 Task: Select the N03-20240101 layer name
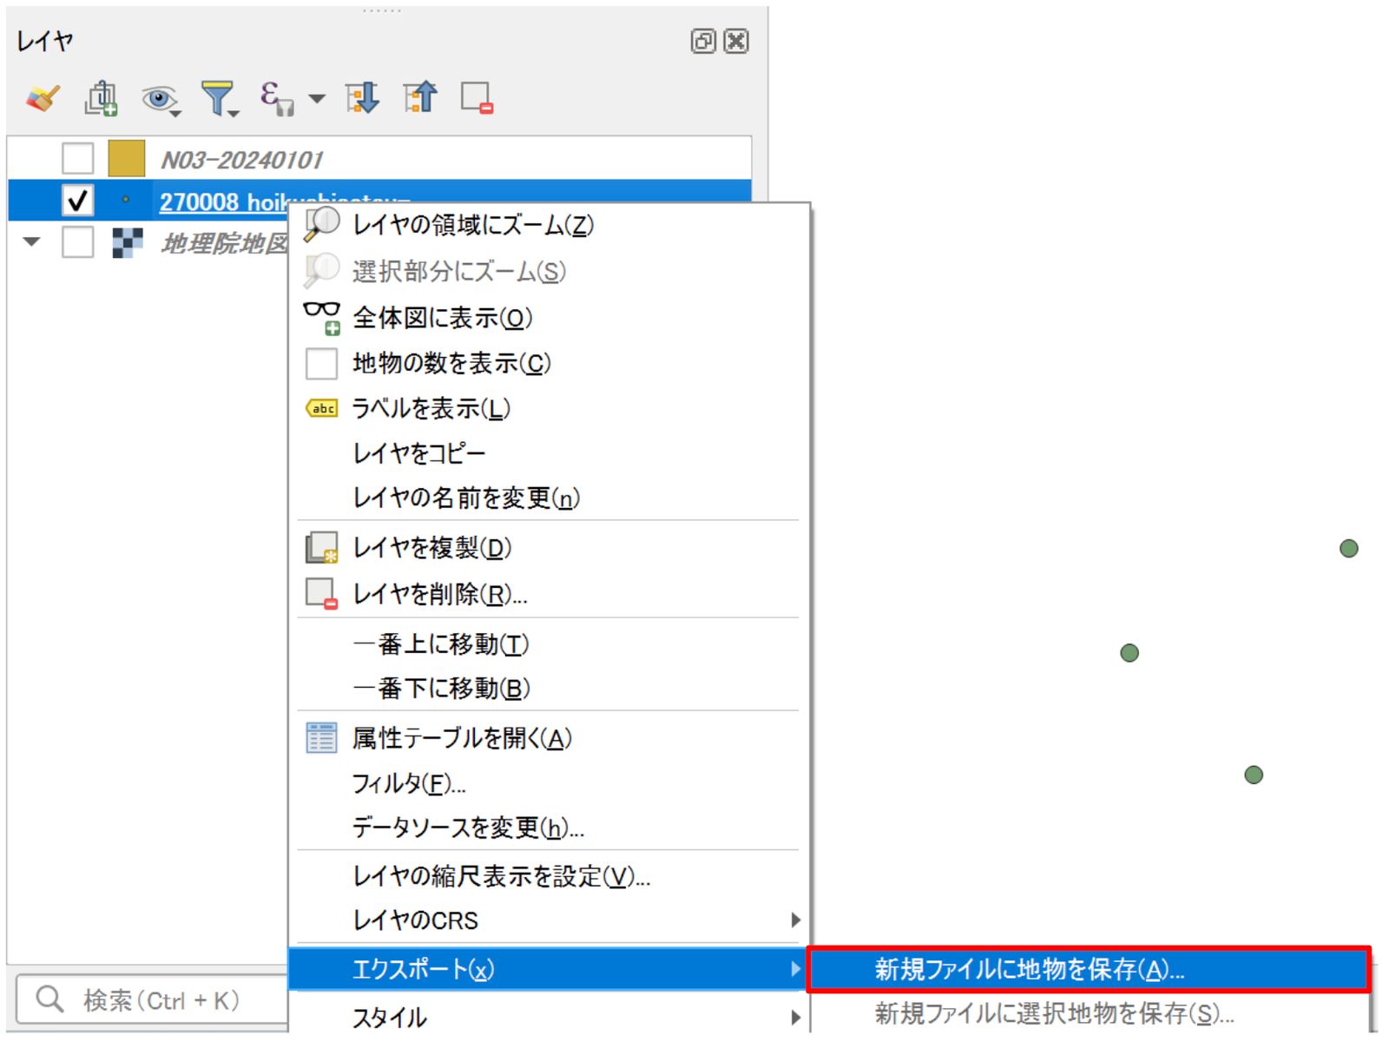click(241, 160)
